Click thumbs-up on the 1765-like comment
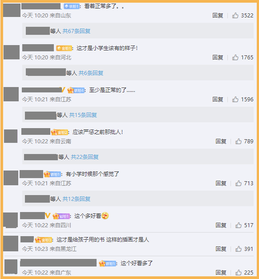 tap(235, 58)
